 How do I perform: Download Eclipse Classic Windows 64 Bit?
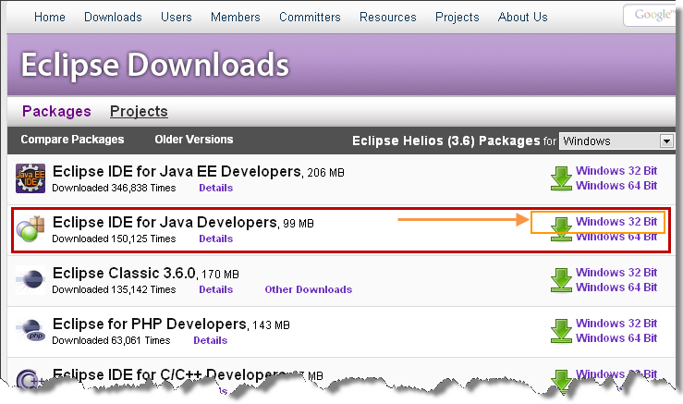click(x=616, y=288)
